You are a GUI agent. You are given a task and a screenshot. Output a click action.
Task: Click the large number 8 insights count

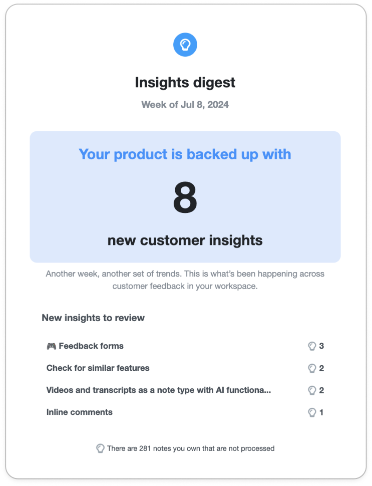tap(185, 198)
